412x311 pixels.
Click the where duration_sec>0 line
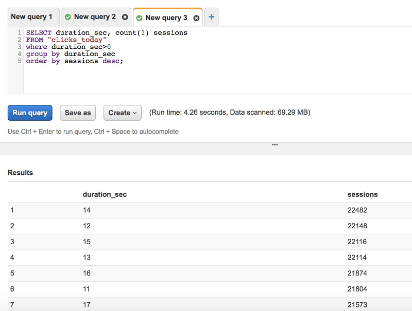pos(68,47)
